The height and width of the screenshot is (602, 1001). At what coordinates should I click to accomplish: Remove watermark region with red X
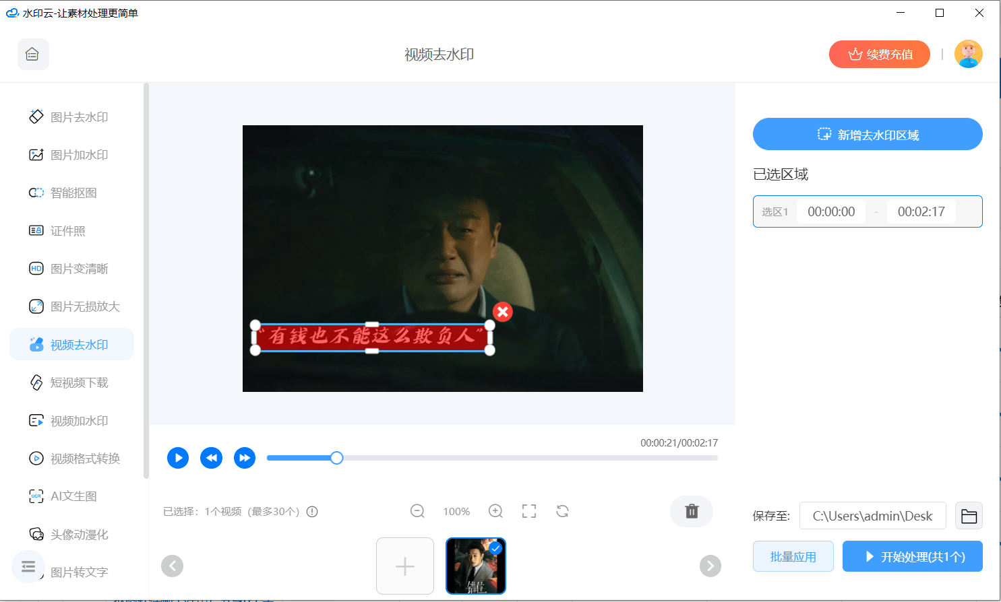point(502,312)
